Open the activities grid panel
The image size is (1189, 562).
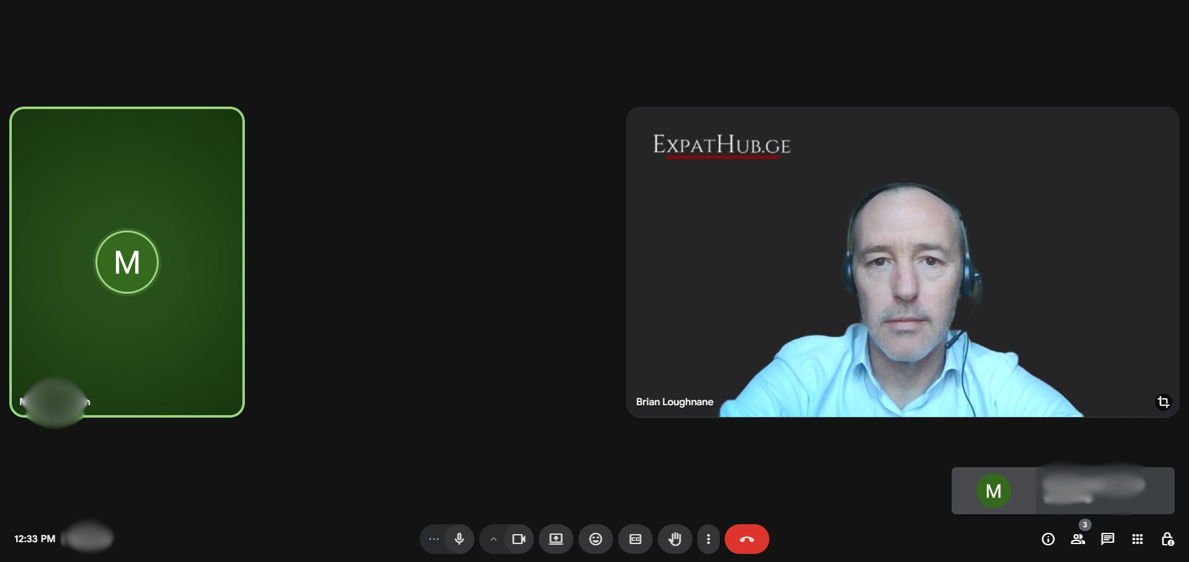(x=1138, y=539)
